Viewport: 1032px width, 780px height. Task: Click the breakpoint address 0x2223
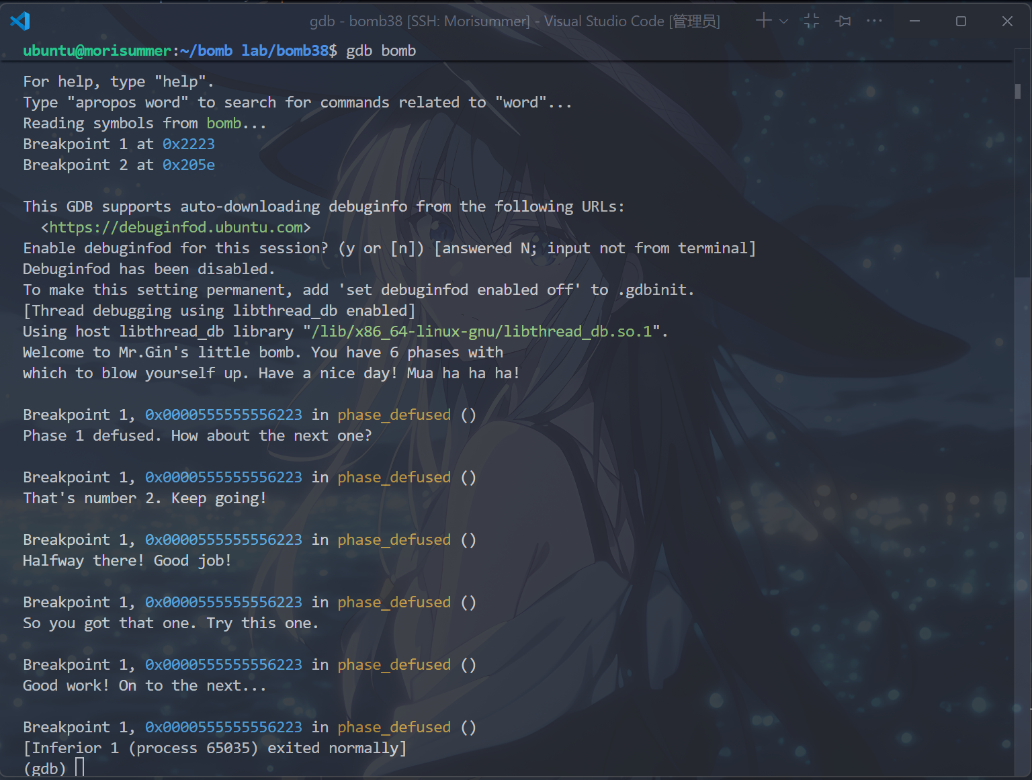[189, 144]
